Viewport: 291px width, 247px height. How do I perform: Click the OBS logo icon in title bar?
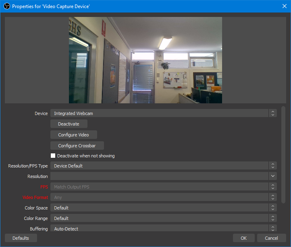coord(7,6)
